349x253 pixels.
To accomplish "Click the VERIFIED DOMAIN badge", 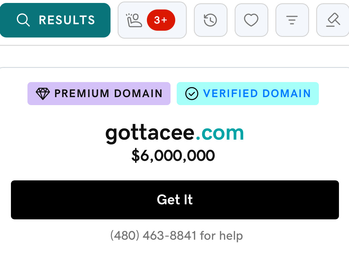I will click(248, 94).
